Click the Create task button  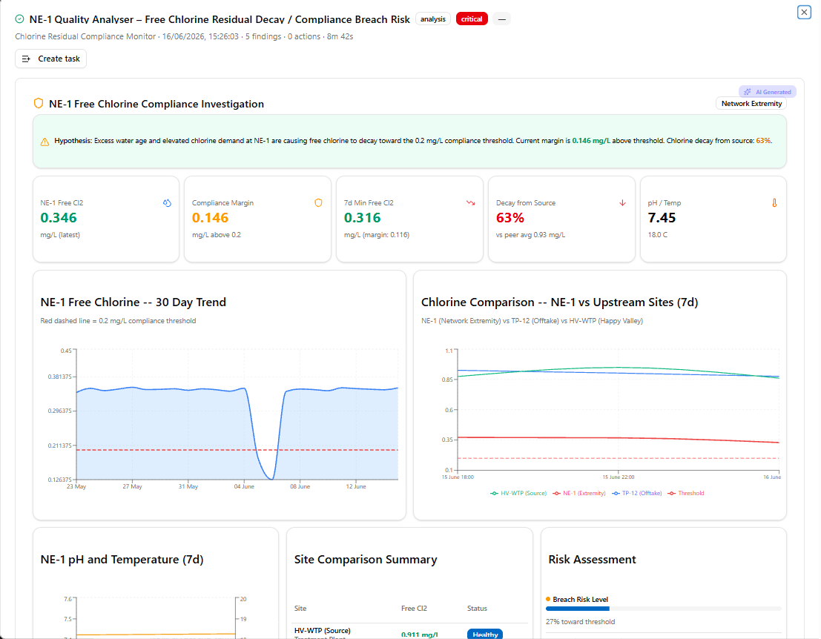click(x=50, y=59)
